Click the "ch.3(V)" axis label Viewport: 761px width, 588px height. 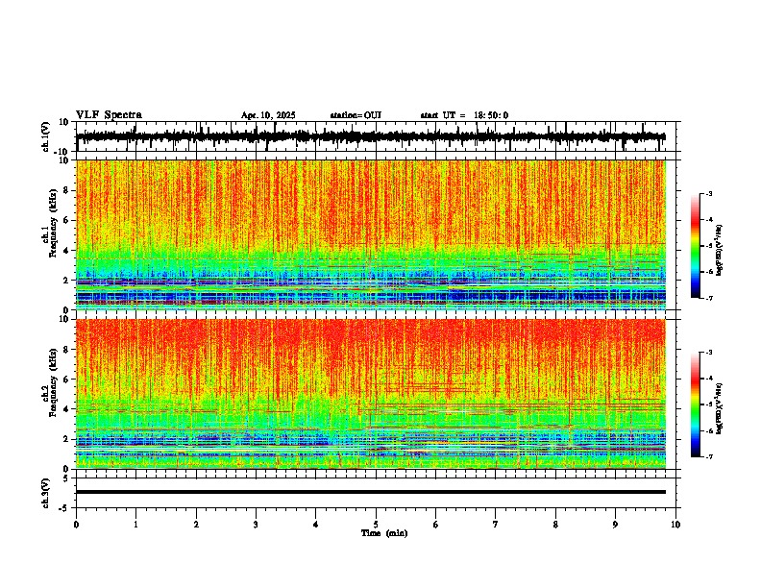pos(46,494)
